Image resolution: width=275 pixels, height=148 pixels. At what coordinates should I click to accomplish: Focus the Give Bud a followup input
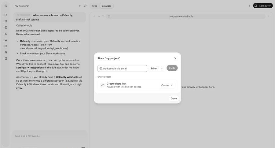pyautogui.click(x=50, y=136)
